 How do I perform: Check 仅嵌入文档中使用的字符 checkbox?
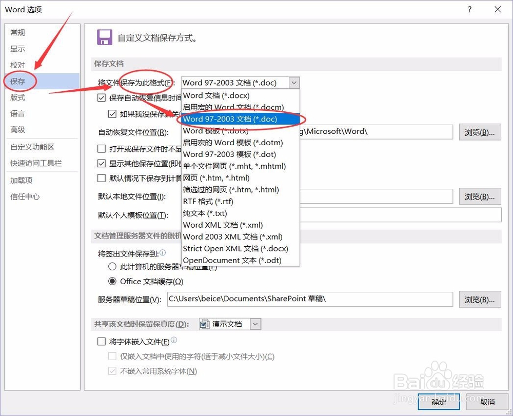pos(112,356)
